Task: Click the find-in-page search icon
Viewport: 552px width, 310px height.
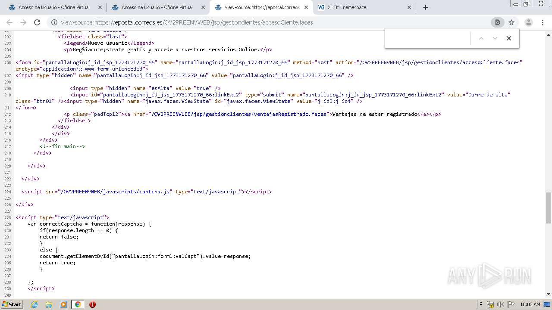Action: coord(497,22)
